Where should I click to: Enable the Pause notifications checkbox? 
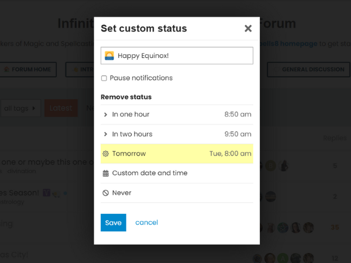point(104,78)
